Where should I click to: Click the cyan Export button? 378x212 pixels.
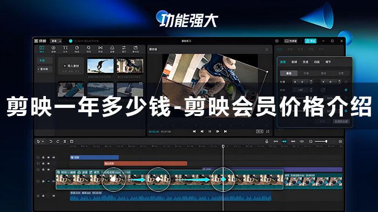point(310,41)
